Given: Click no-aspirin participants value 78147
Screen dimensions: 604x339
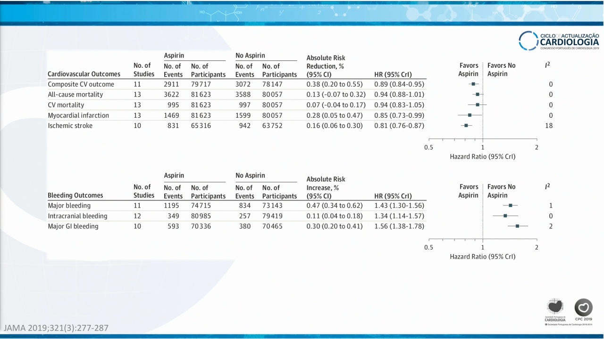Looking at the screenshot, I should [x=272, y=84].
